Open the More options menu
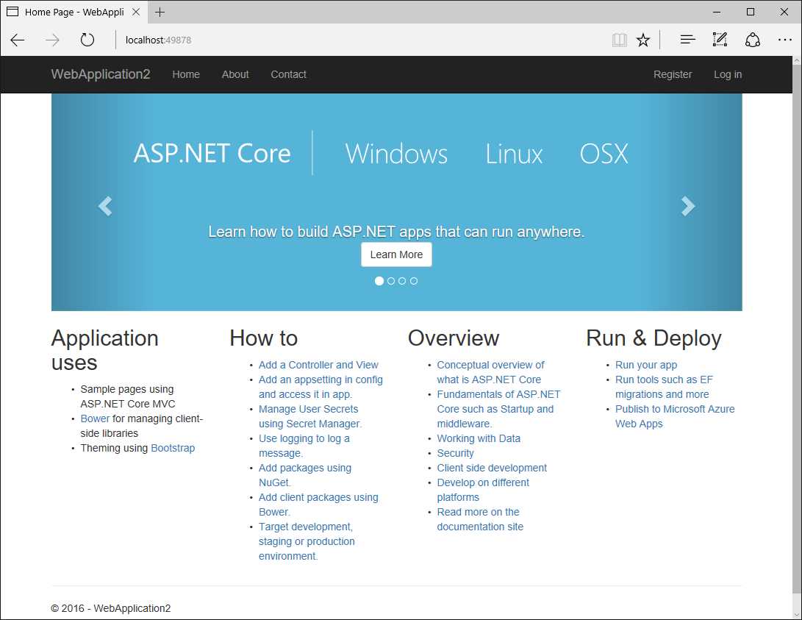The width and height of the screenshot is (802, 620). pyautogui.click(x=785, y=40)
